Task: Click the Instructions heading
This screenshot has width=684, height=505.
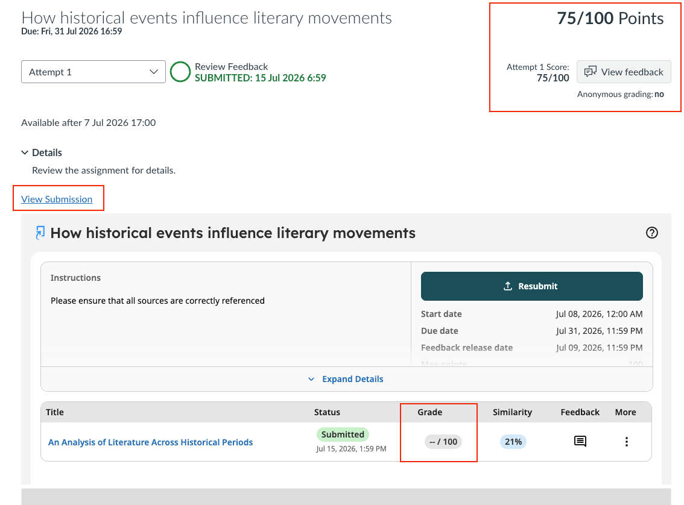Action: point(75,278)
